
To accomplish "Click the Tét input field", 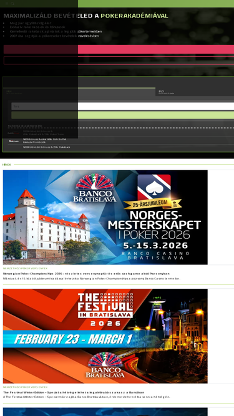I will coord(122,107).
